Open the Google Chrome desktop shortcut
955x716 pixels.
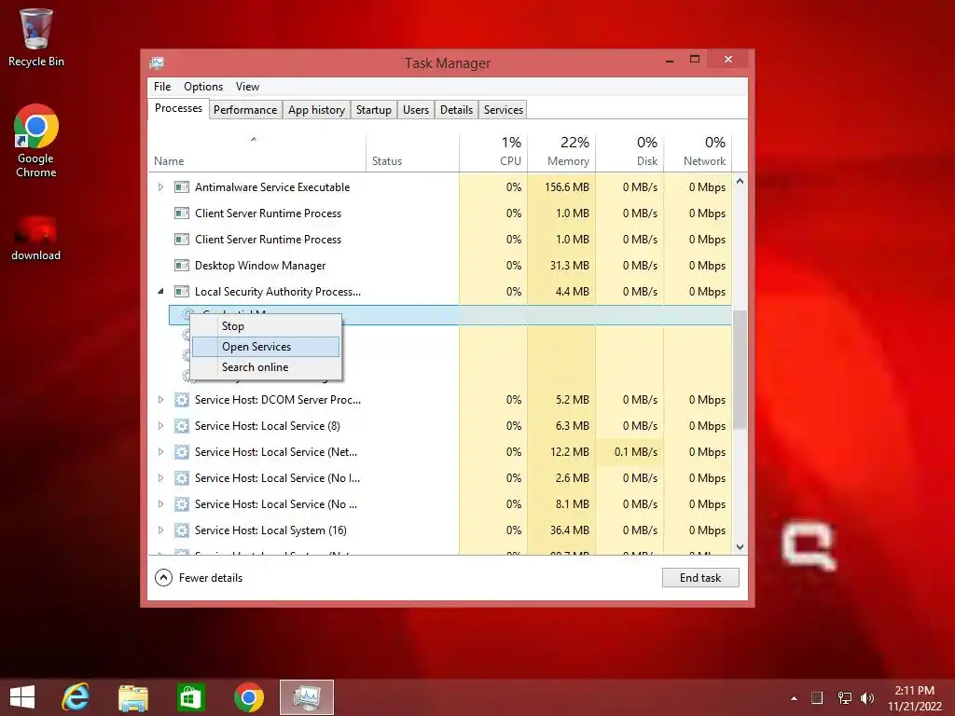[x=36, y=141]
